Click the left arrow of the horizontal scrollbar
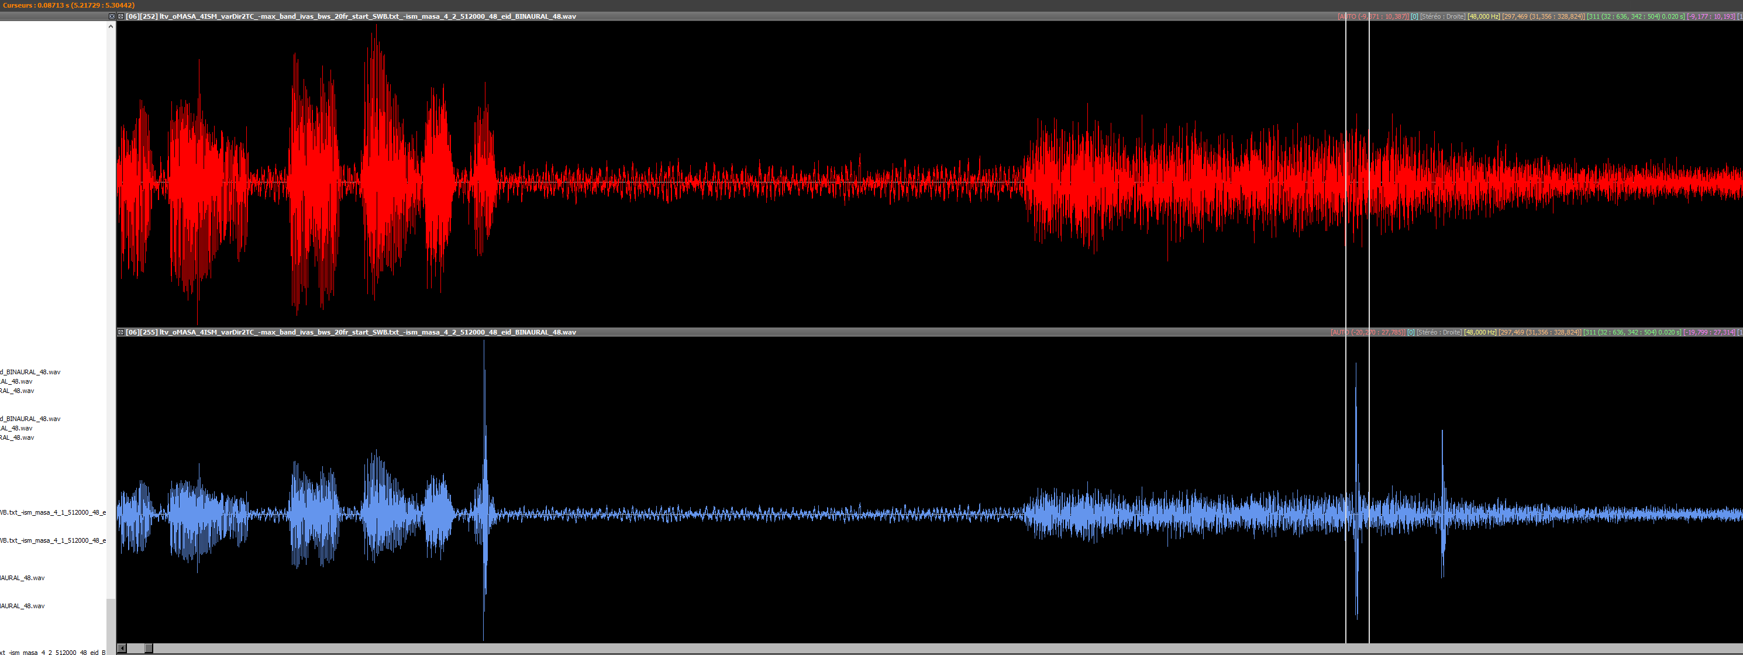 pos(122,648)
